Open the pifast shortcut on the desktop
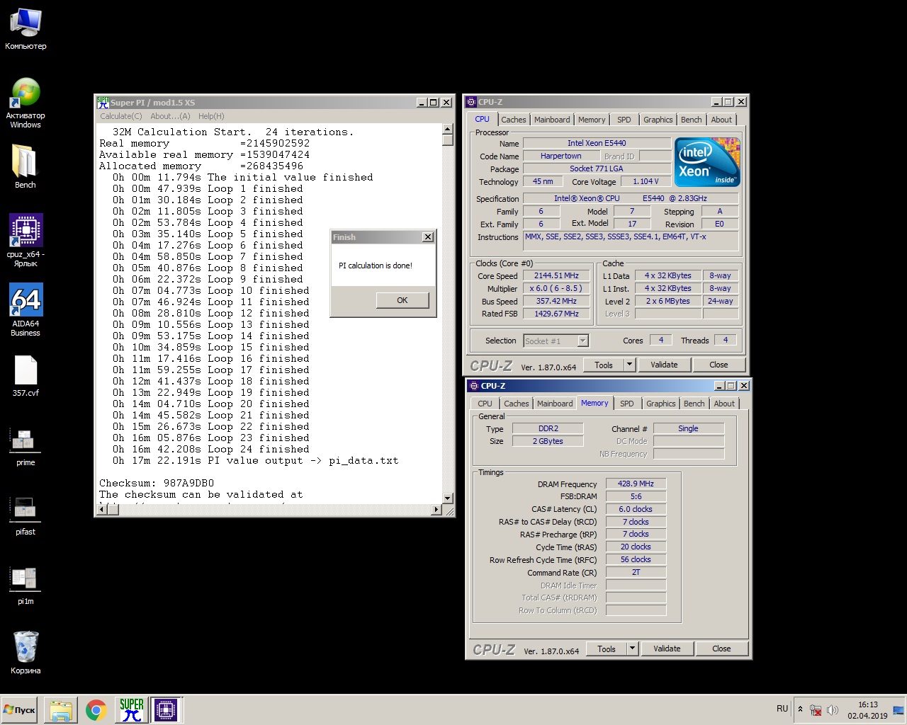This screenshot has width=907, height=725. [26, 515]
